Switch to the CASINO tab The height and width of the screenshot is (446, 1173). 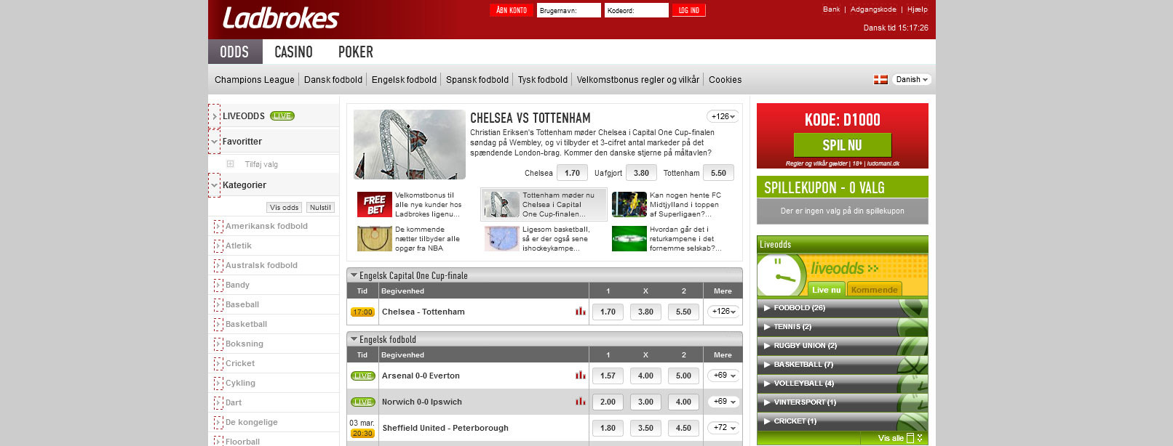tap(293, 52)
